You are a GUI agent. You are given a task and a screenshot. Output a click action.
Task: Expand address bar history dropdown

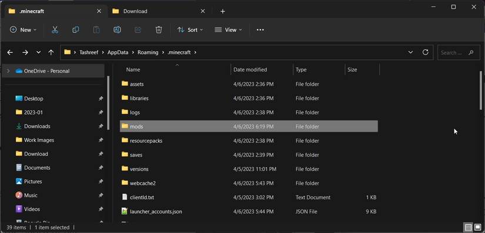click(410, 52)
